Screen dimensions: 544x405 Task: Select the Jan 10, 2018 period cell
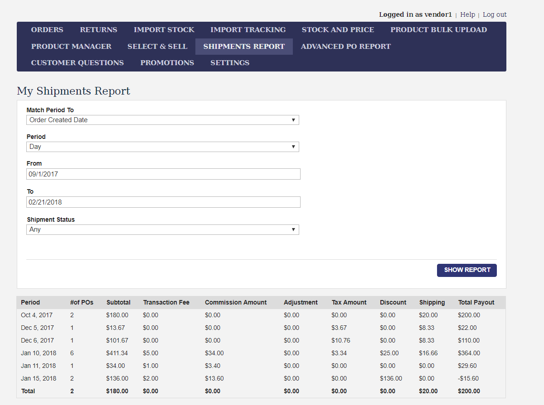39,353
